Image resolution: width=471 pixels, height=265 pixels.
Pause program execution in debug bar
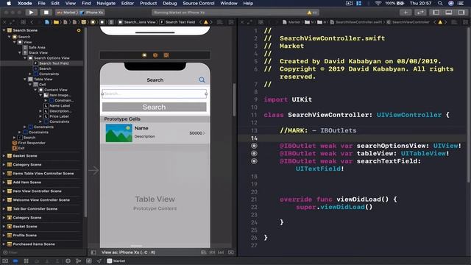point(26,261)
